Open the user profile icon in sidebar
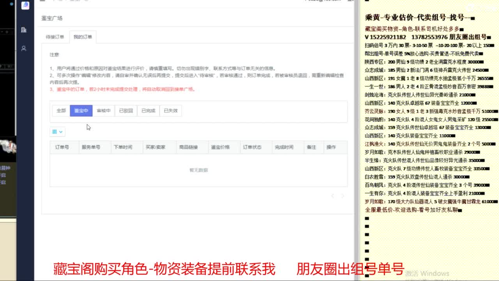Image resolution: width=499 pixels, height=281 pixels. click(x=24, y=48)
